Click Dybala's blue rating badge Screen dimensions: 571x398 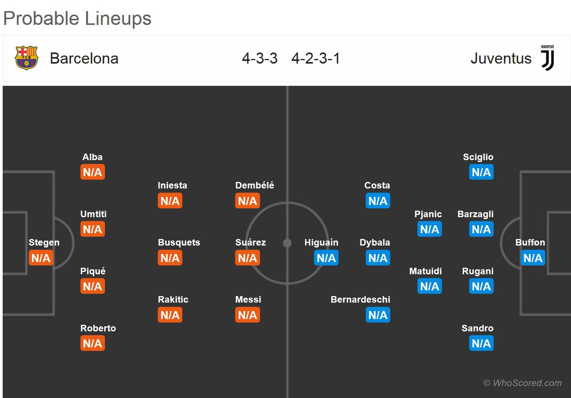[378, 258]
